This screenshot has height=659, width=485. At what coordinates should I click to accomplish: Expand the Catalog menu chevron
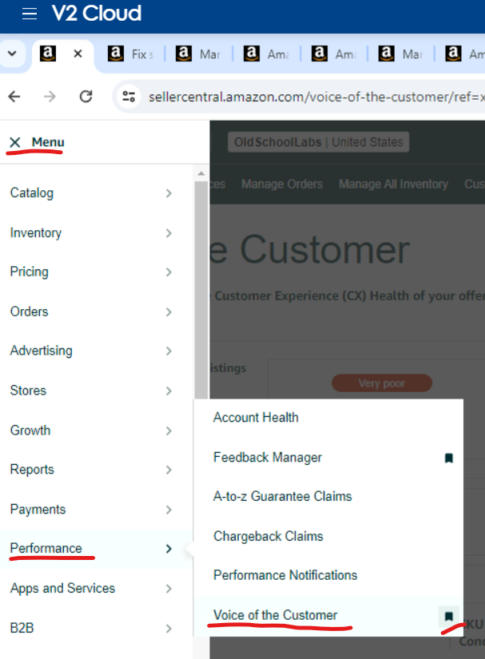pyautogui.click(x=169, y=193)
